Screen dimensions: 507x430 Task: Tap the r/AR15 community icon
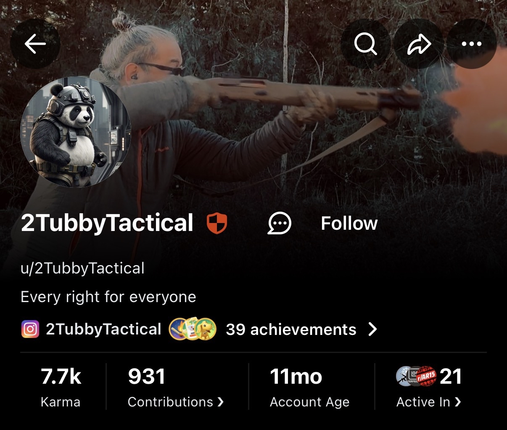[x=426, y=376]
